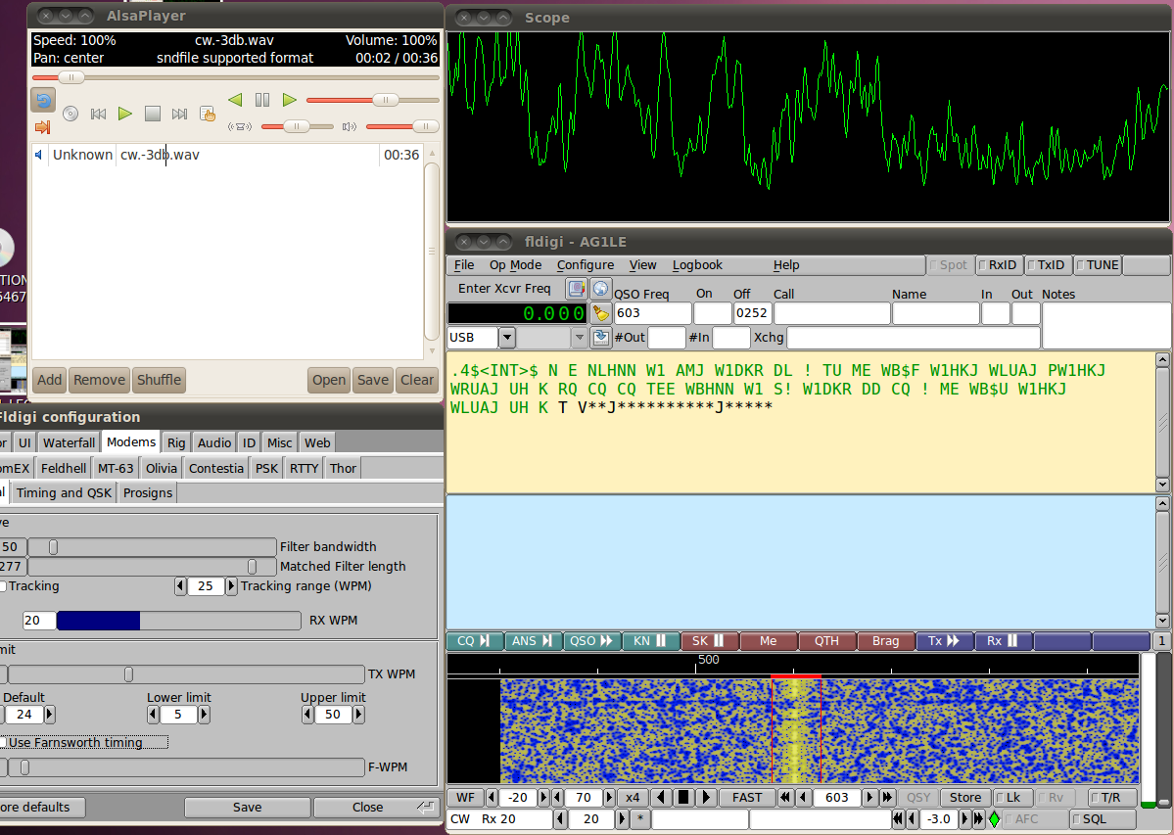1174x835 pixels.
Task: Open the x4 waterfall zoom selector
Action: coord(633,797)
